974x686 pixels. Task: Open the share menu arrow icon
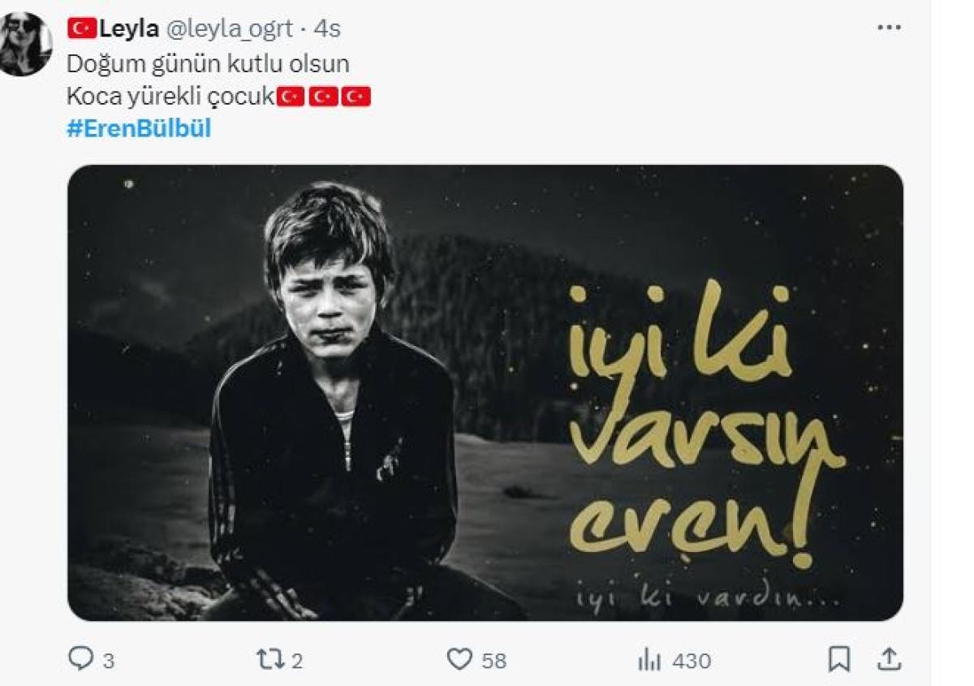point(889,659)
